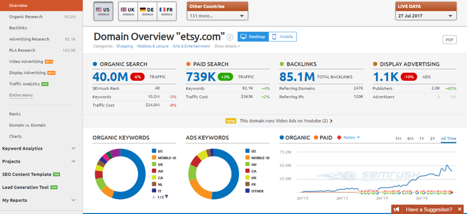This screenshot has height=214, width=467.
Task: Click the Ads Keywords donut chart
Action: pos(213,174)
